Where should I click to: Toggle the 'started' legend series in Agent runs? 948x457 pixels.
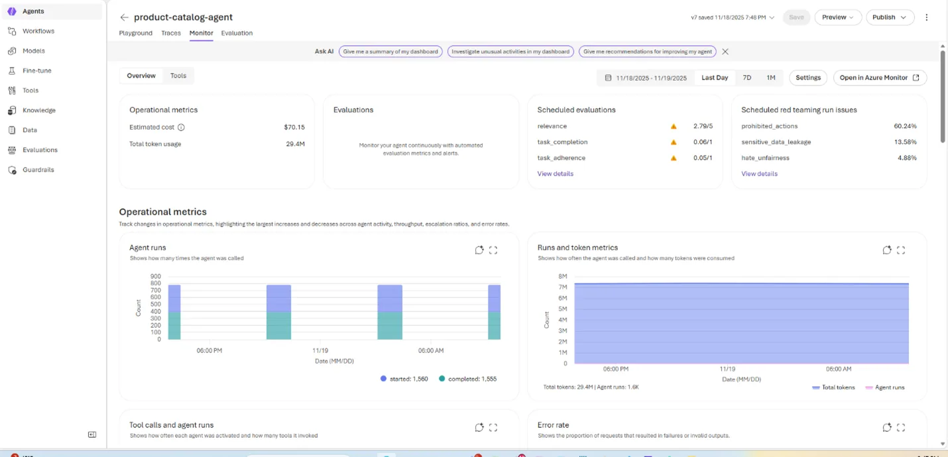(x=404, y=379)
